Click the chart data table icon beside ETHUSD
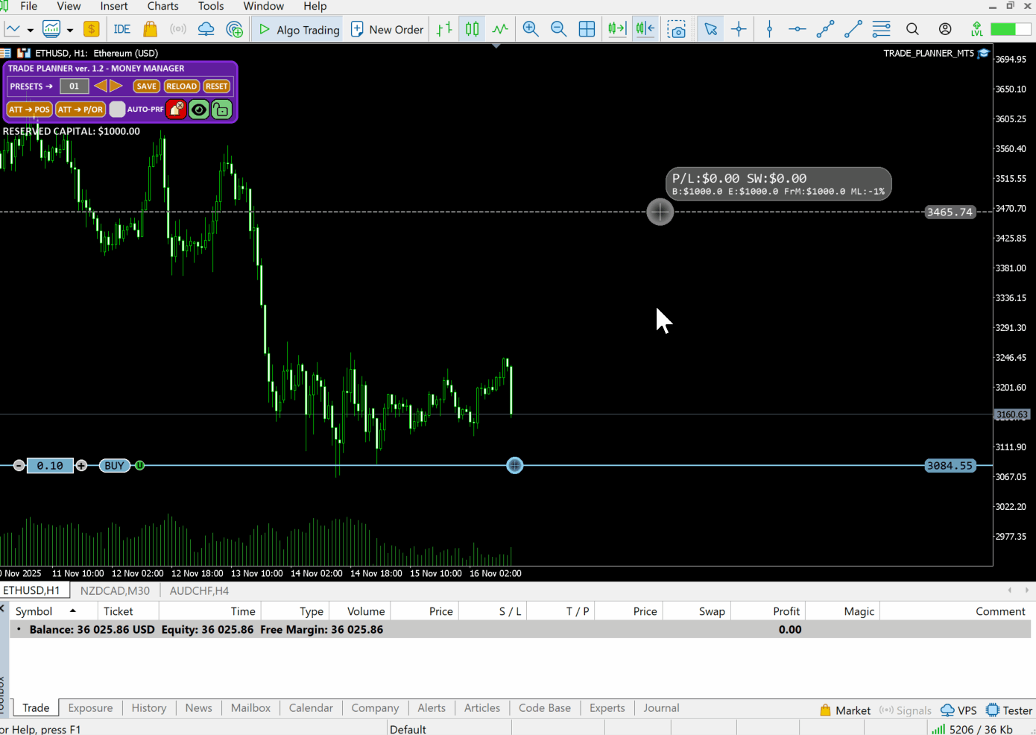 (x=5, y=53)
